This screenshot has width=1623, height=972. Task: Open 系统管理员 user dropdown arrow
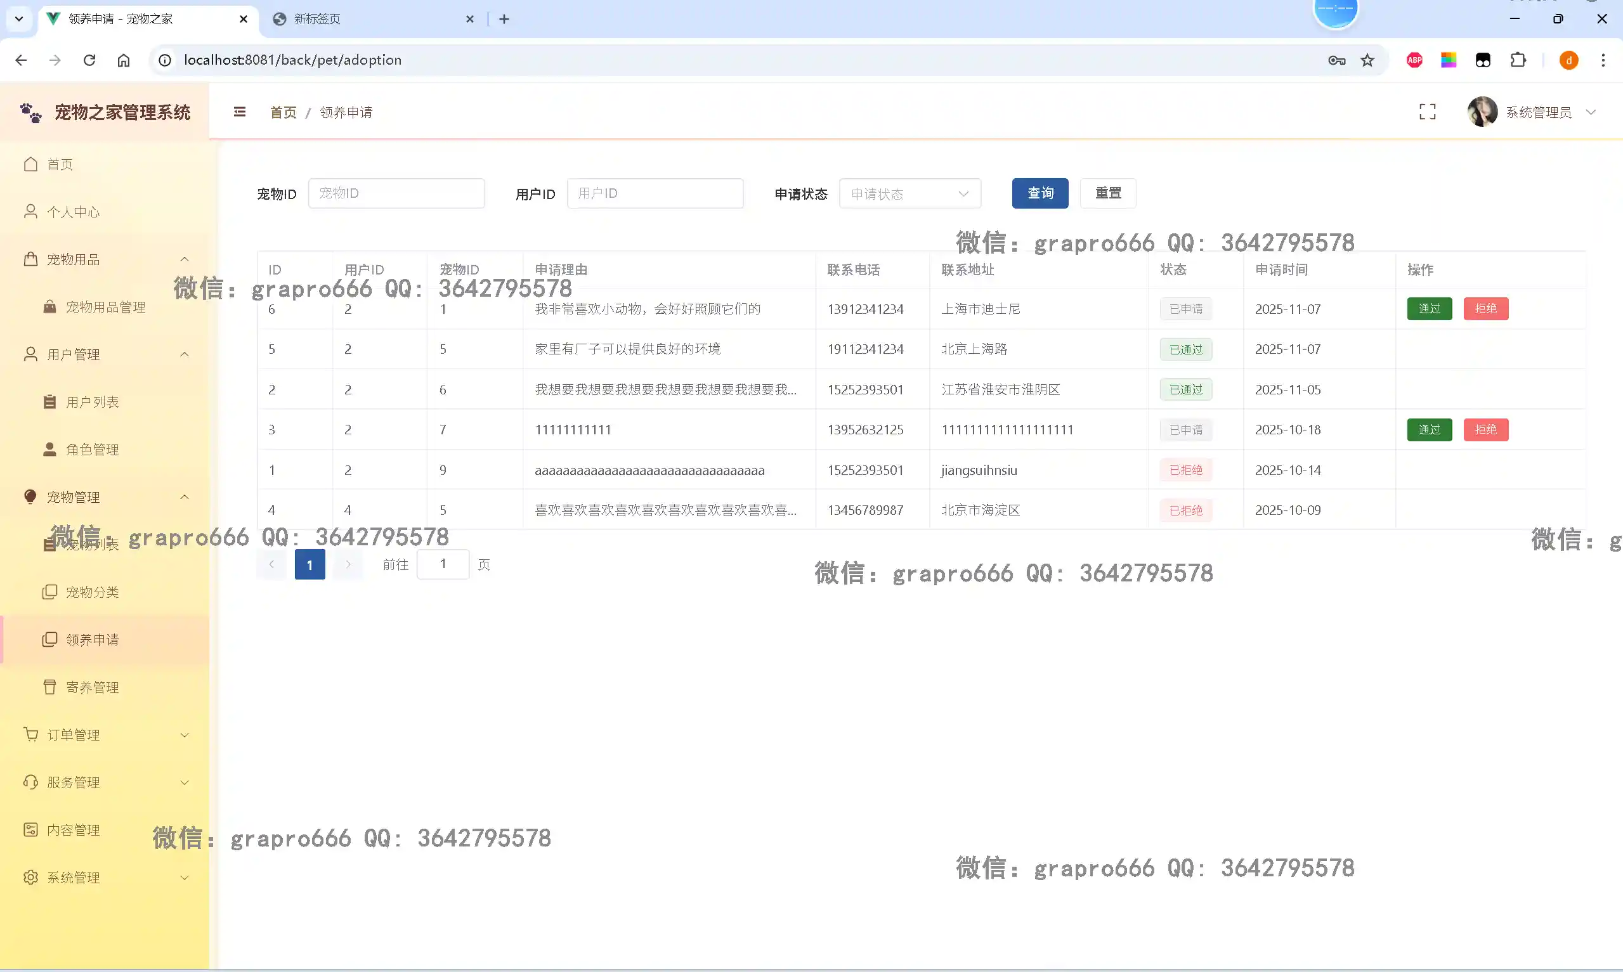(1591, 112)
